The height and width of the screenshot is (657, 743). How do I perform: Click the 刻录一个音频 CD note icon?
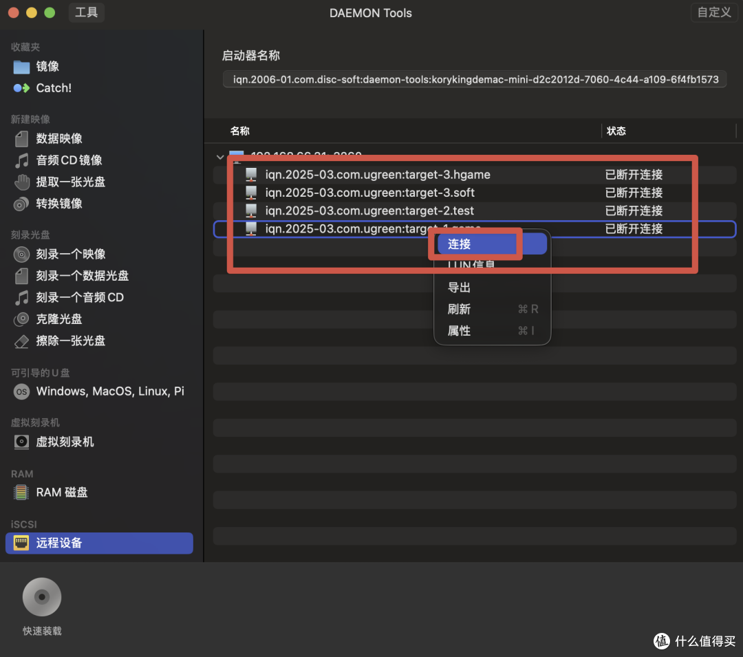pyautogui.click(x=21, y=297)
